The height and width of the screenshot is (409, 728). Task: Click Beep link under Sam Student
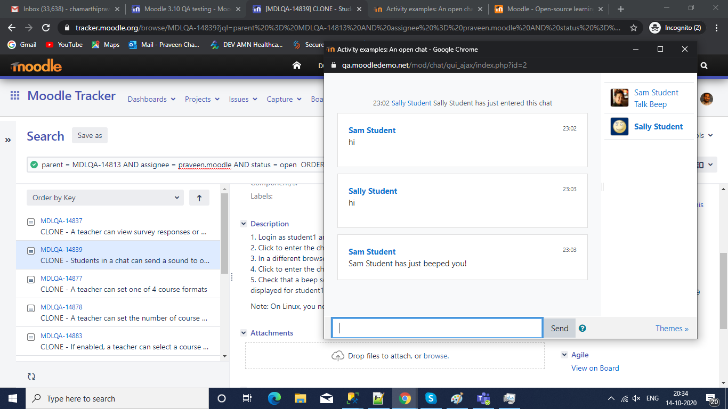point(659,104)
